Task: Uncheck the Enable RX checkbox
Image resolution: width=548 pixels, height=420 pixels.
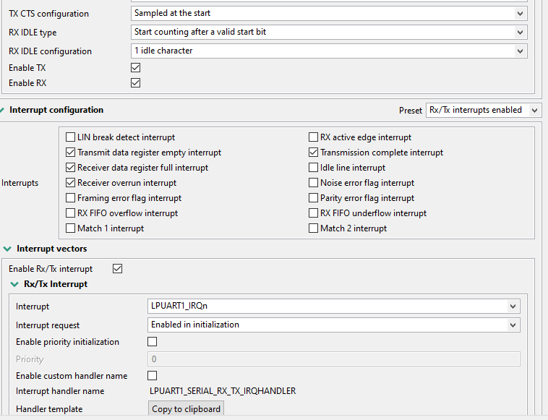Action: [x=135, y=83]
